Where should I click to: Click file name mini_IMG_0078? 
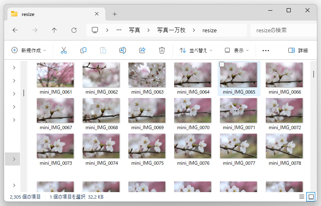(285, 163)
